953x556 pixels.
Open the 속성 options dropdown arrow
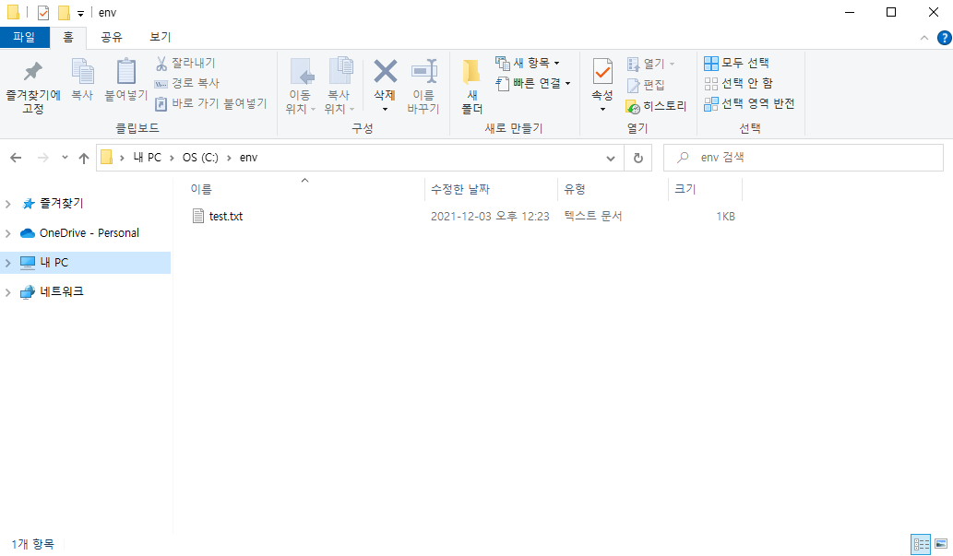pos(602,110)
